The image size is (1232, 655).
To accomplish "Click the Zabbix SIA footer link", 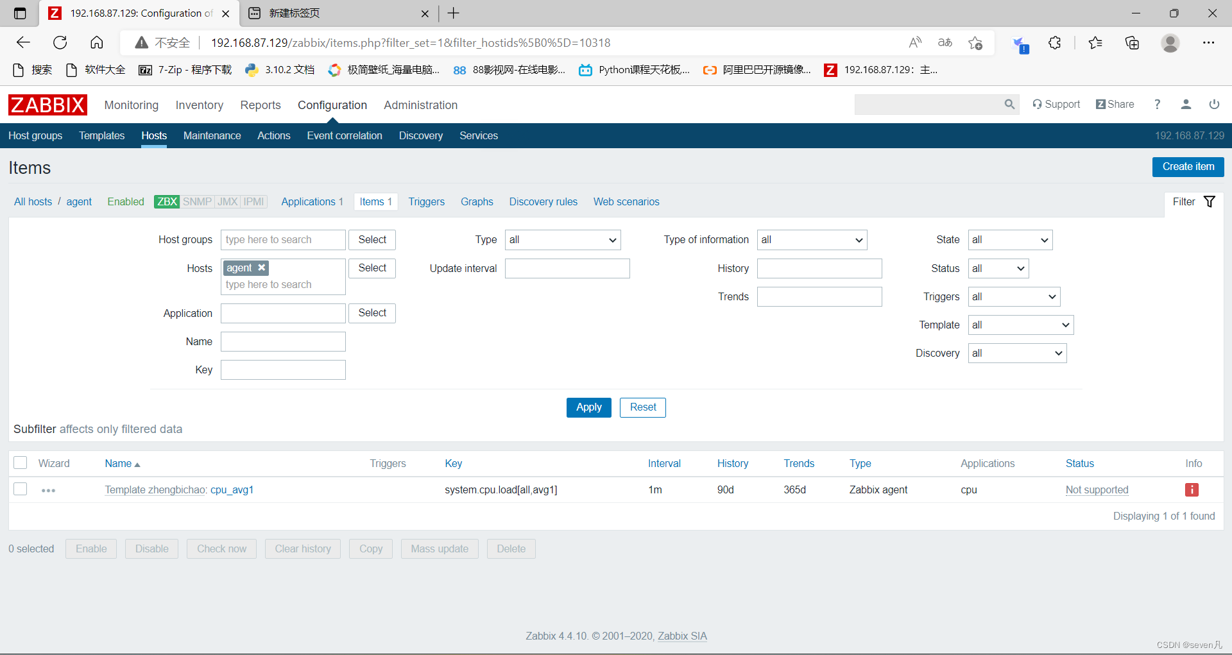I will pos(682,636).
